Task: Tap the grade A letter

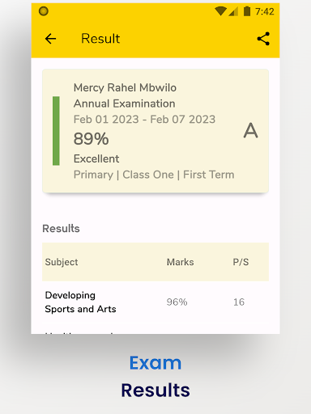Action: pyautogui.click(x=251, y=131)
